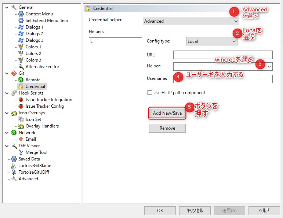Click the Dialogs 2 window icon
This screenshot has height=218, width=283.
point(21,34)
